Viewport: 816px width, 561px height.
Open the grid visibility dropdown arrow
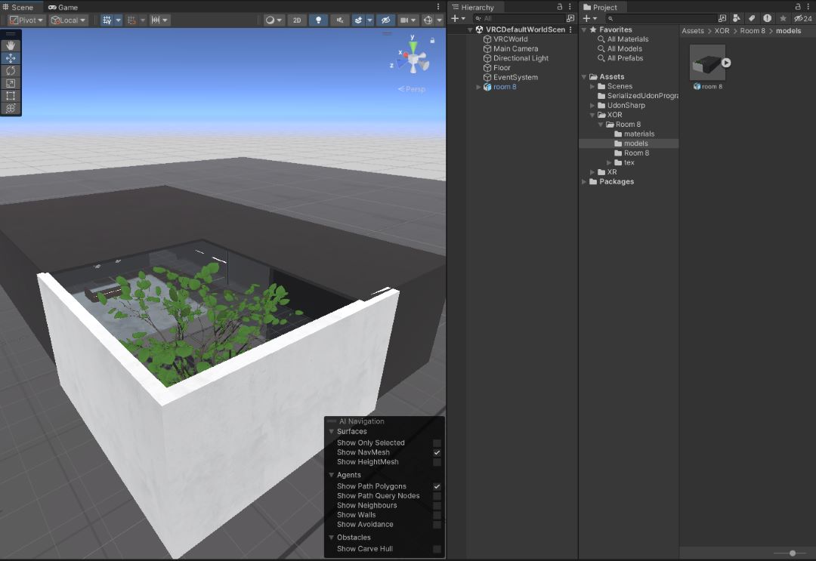click(118, 20)
